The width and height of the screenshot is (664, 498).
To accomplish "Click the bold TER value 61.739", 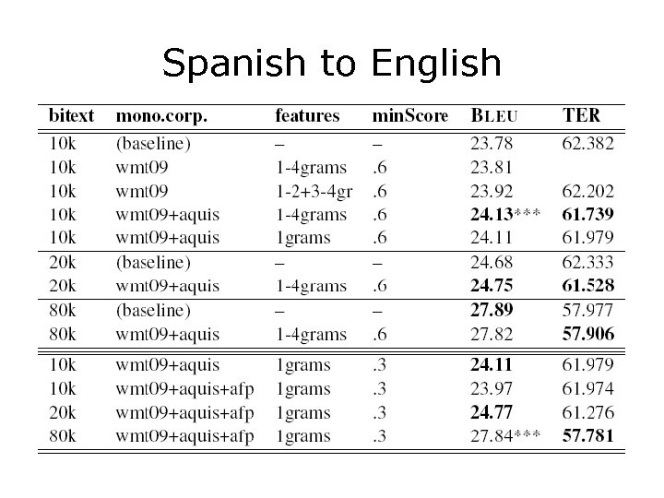I will 587,215.
